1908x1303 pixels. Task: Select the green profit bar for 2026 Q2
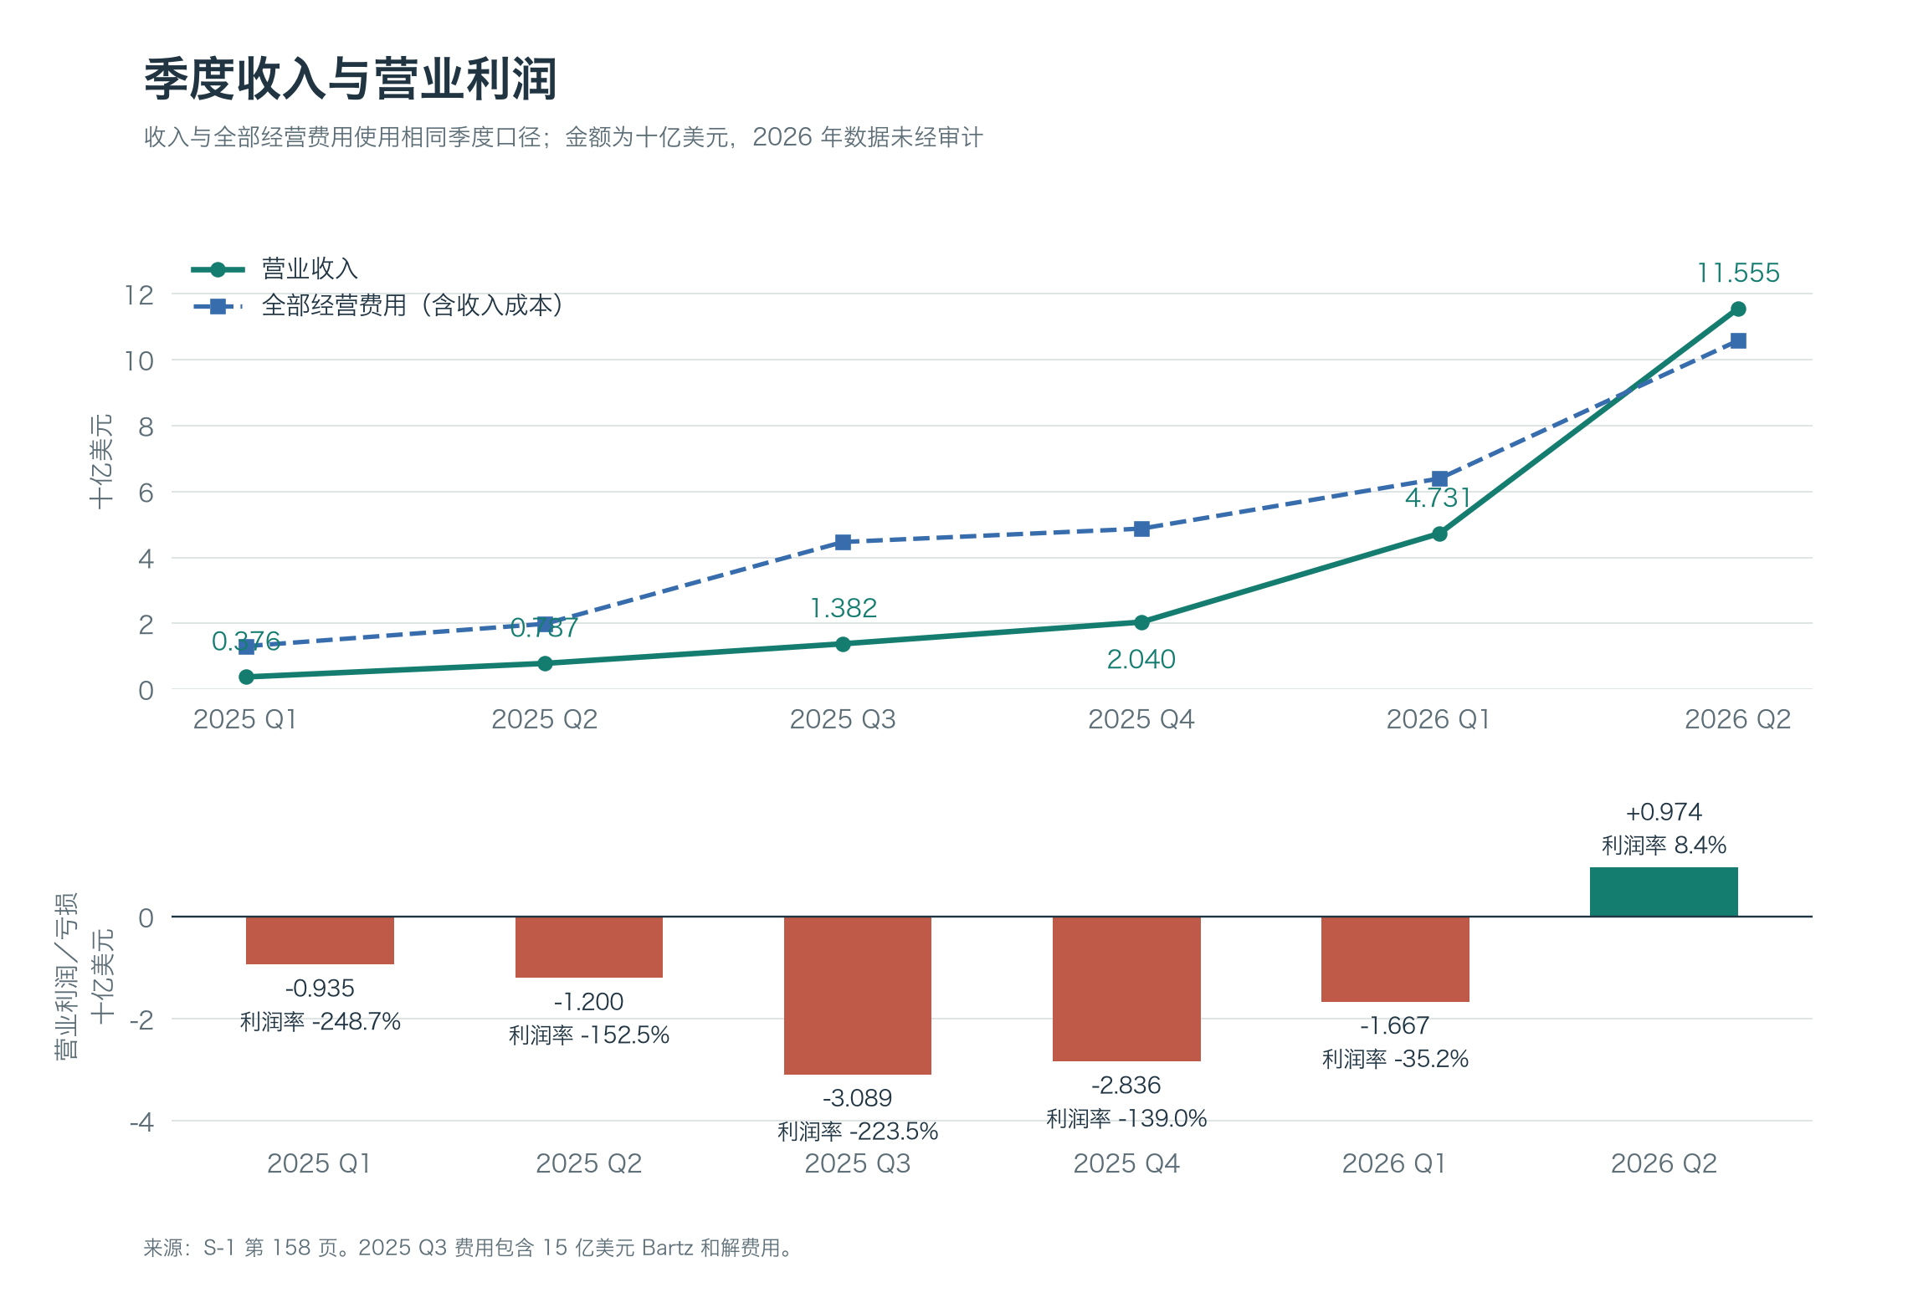tap(1664, 892)
